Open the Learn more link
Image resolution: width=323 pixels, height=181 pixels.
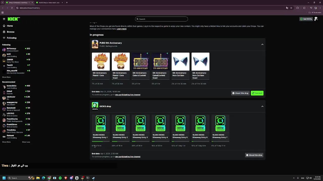(x=121, y=29)
